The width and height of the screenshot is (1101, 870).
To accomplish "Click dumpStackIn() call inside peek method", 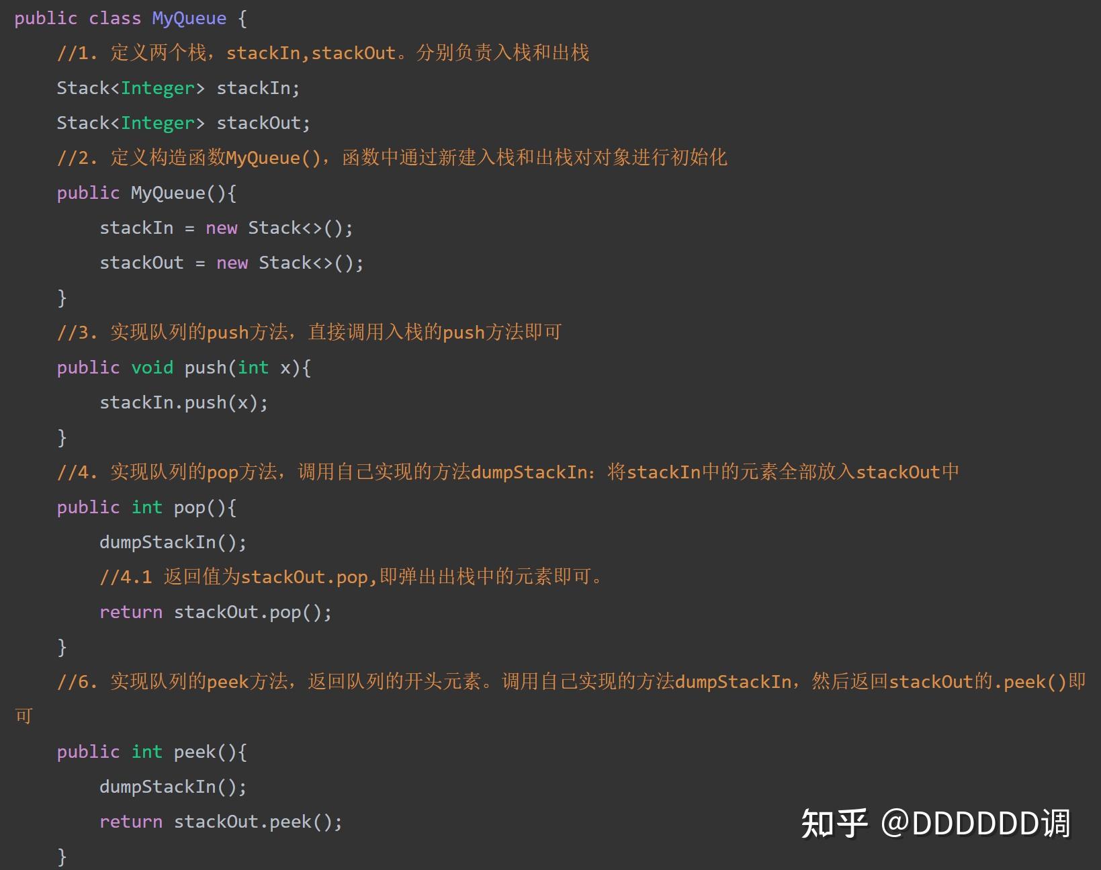I will coord(173,787).
